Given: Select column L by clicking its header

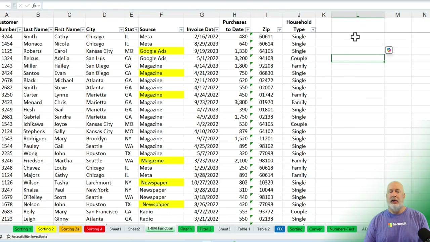Looking at the screenshot, I should point(357,15).
